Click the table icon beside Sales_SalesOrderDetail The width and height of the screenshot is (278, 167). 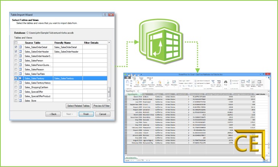(x=21, y=47)
